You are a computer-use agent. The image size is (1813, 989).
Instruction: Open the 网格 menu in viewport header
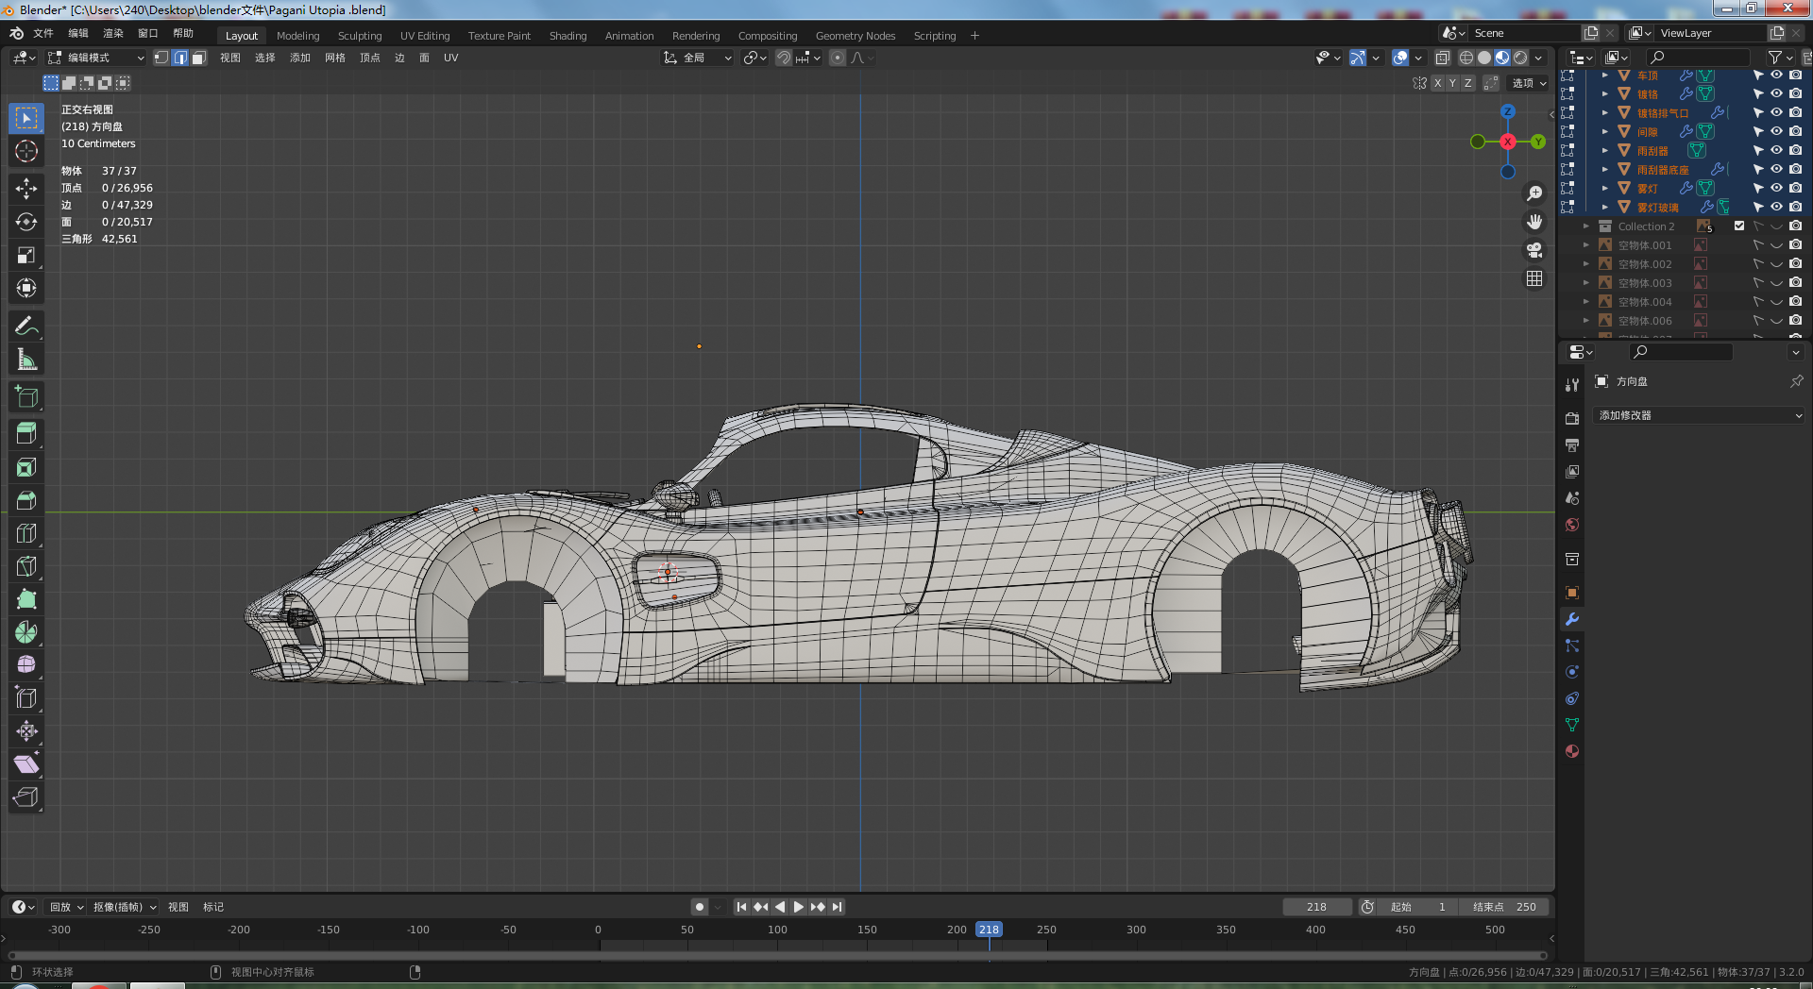[x=334, y=58]
